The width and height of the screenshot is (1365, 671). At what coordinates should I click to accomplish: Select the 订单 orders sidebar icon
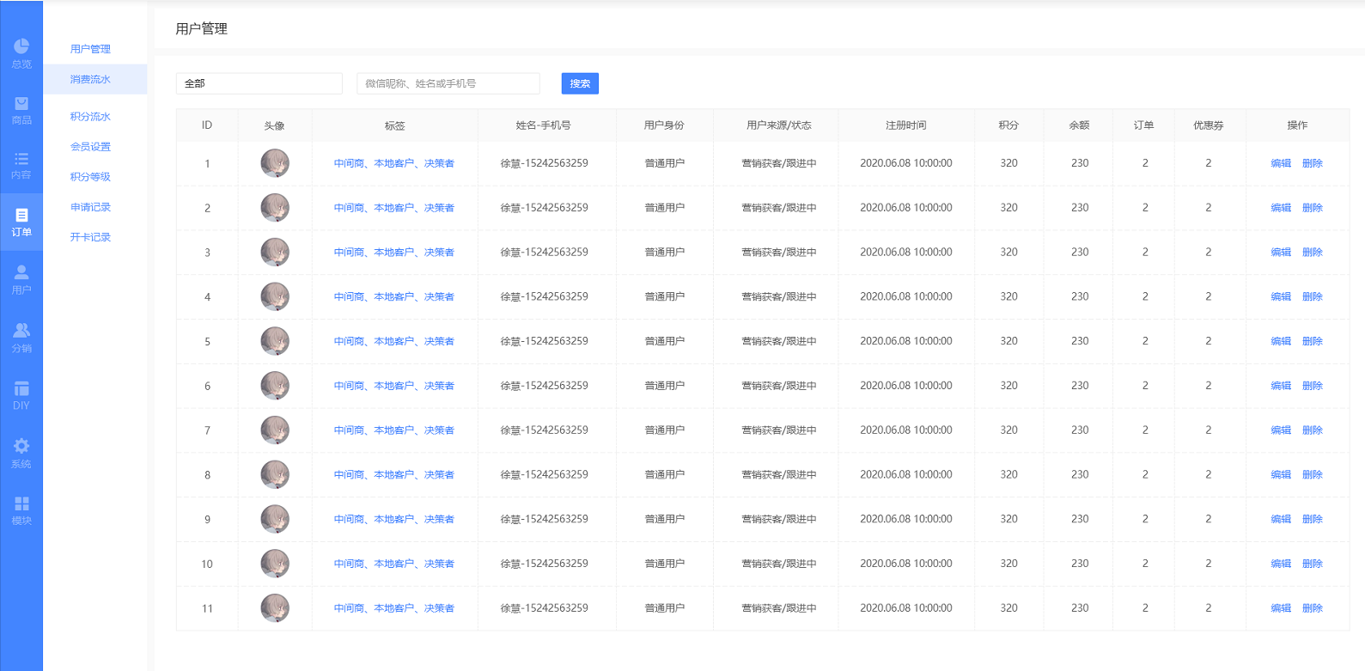[x=21, y=222]
